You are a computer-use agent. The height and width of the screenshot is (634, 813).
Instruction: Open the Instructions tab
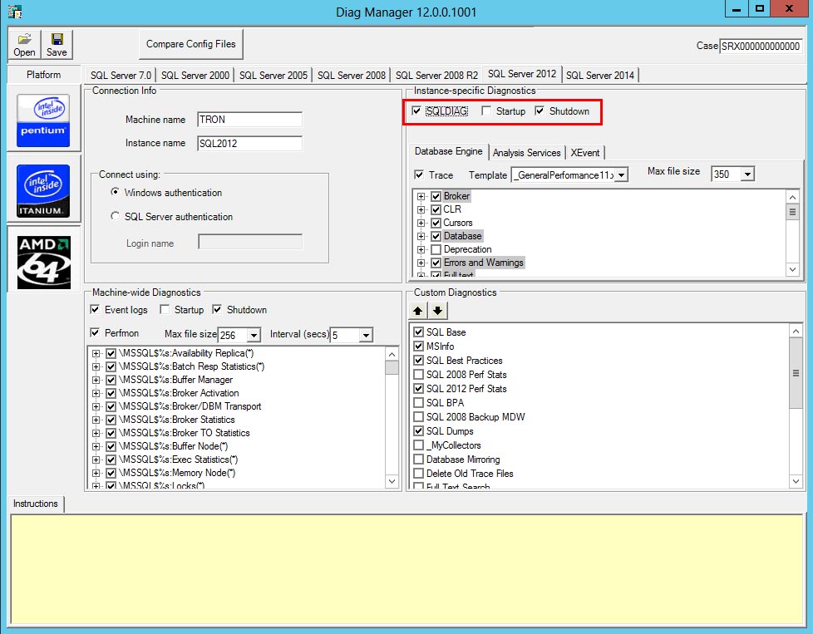(x=35, y=504)
